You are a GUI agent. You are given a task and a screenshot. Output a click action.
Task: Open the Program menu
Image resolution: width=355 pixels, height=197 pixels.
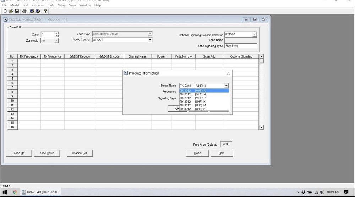pyautogui.click(x=37, y=5)
